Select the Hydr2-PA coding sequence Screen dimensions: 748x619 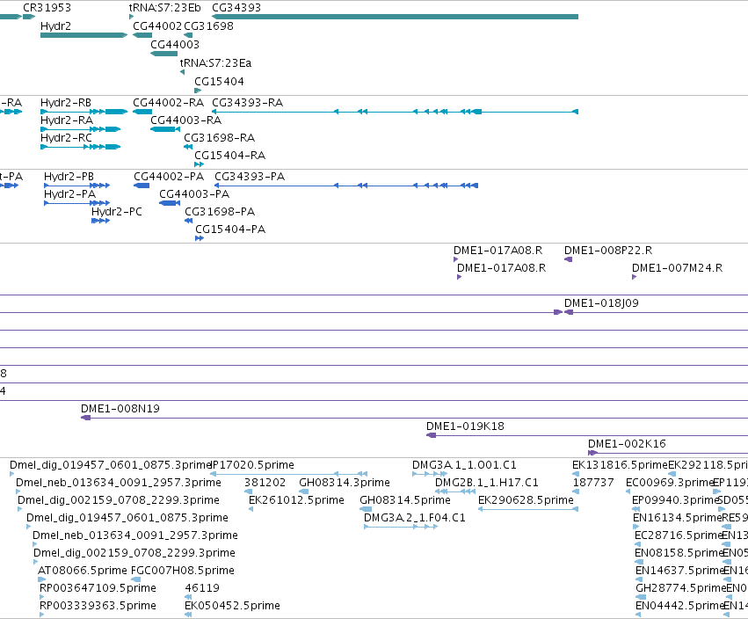76,203
